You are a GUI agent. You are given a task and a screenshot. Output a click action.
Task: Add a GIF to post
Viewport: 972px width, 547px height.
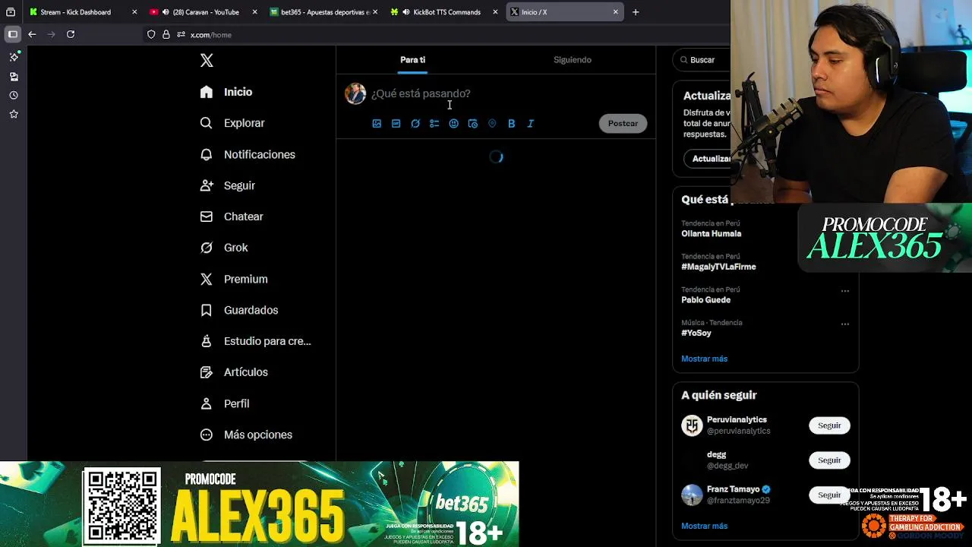396,123
